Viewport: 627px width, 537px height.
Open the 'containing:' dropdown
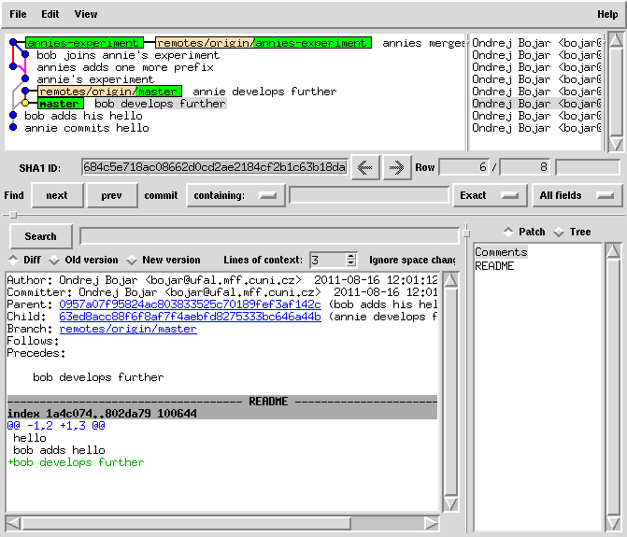(235, 195)
